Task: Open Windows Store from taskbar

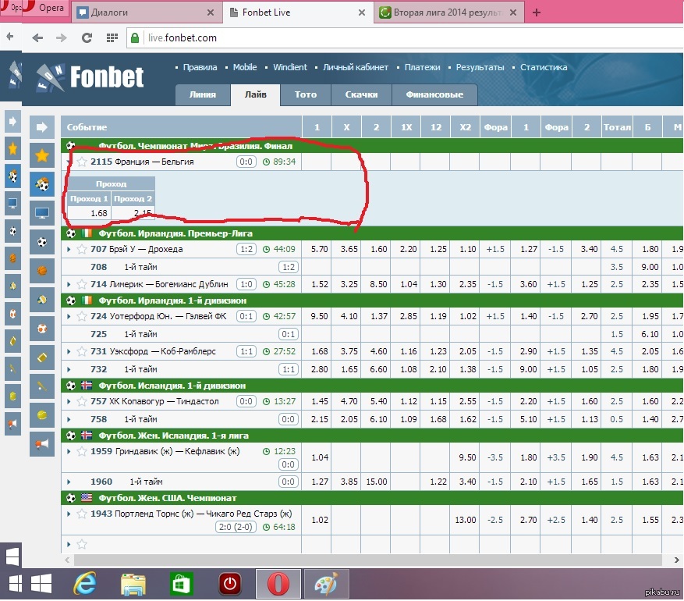Action: tap(182, 584)
